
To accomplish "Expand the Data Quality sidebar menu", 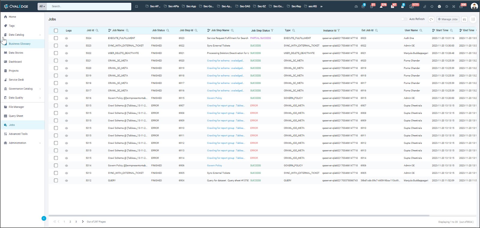I will click(x=40, y=98).
